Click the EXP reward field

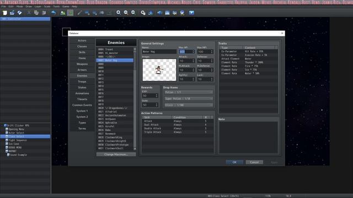[x=149, y=96]
